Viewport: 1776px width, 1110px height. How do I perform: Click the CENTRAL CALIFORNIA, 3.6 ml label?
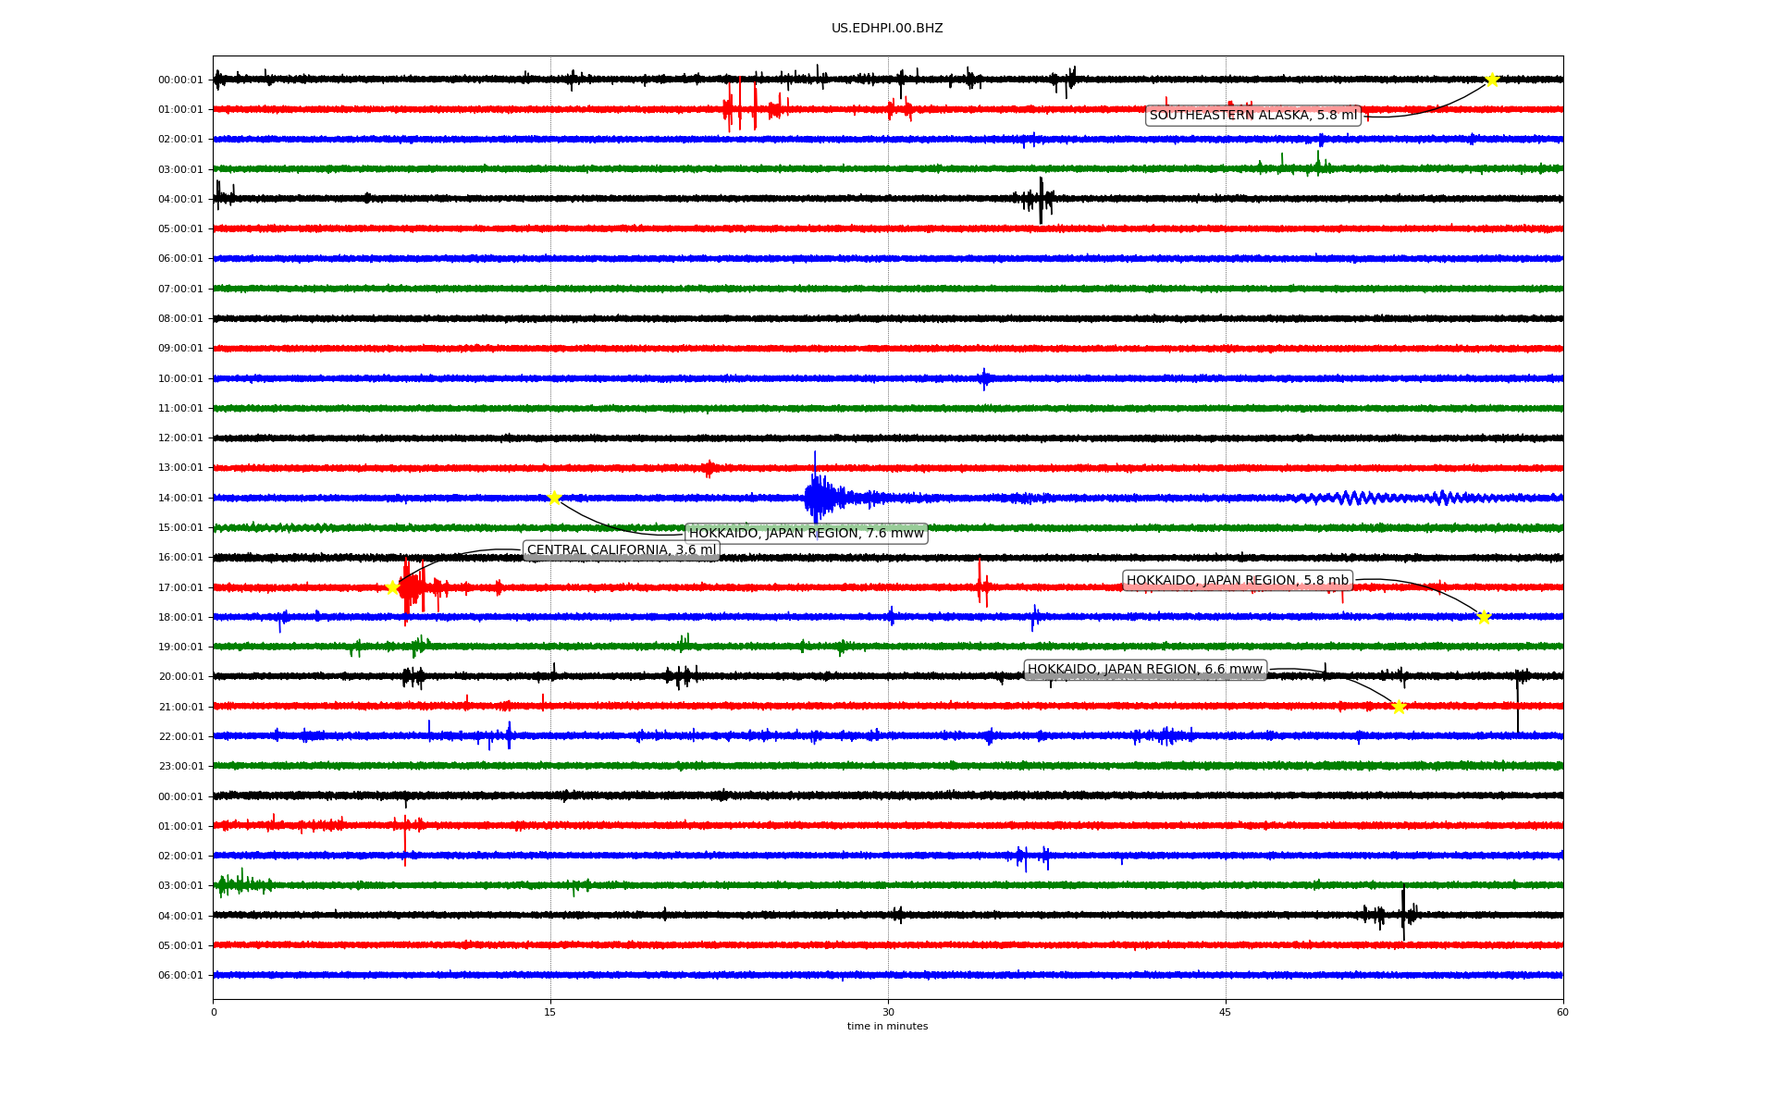click(621, 550)
